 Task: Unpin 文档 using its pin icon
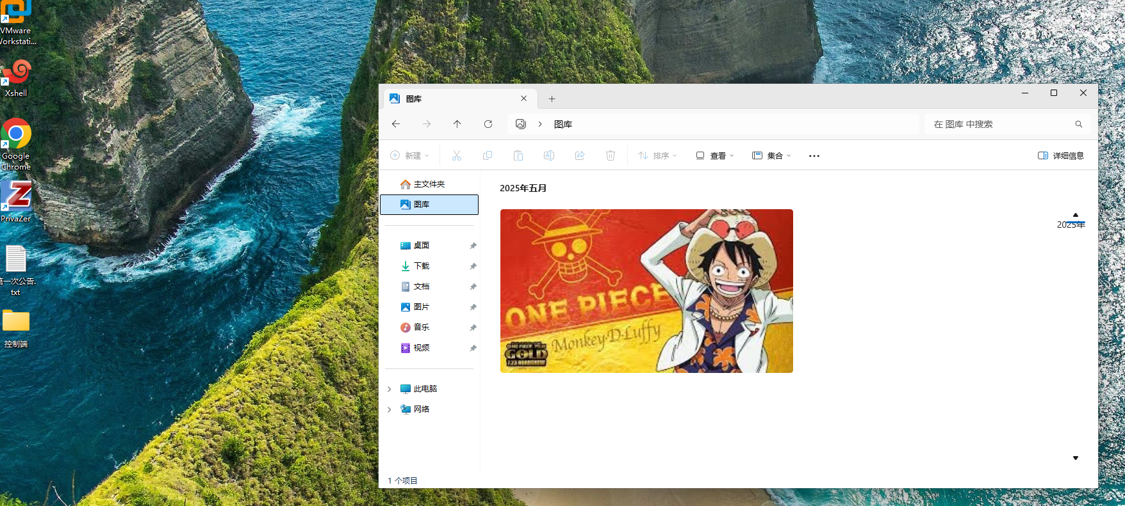click(x=473, y=287)
